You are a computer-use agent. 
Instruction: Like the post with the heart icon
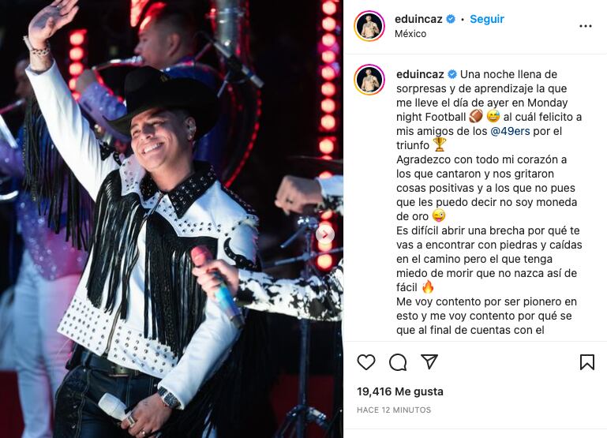click(365, 362)
